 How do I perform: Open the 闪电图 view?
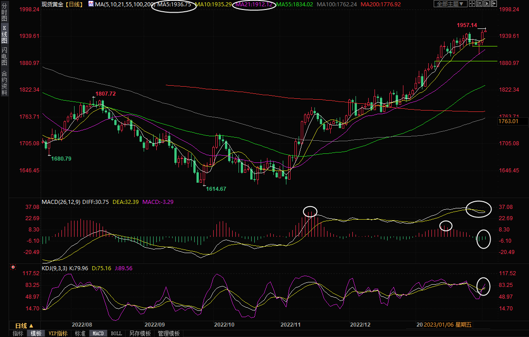(4, 56)
